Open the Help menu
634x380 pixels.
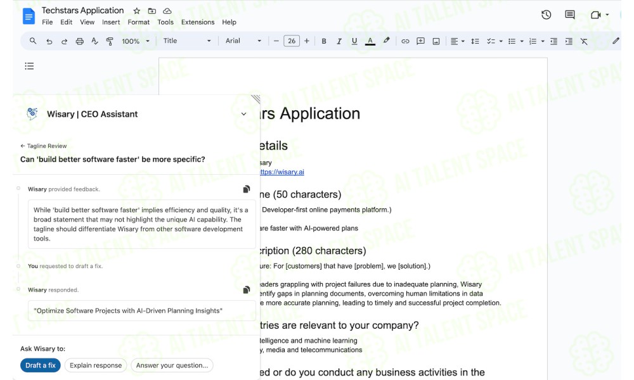point(229,22)
